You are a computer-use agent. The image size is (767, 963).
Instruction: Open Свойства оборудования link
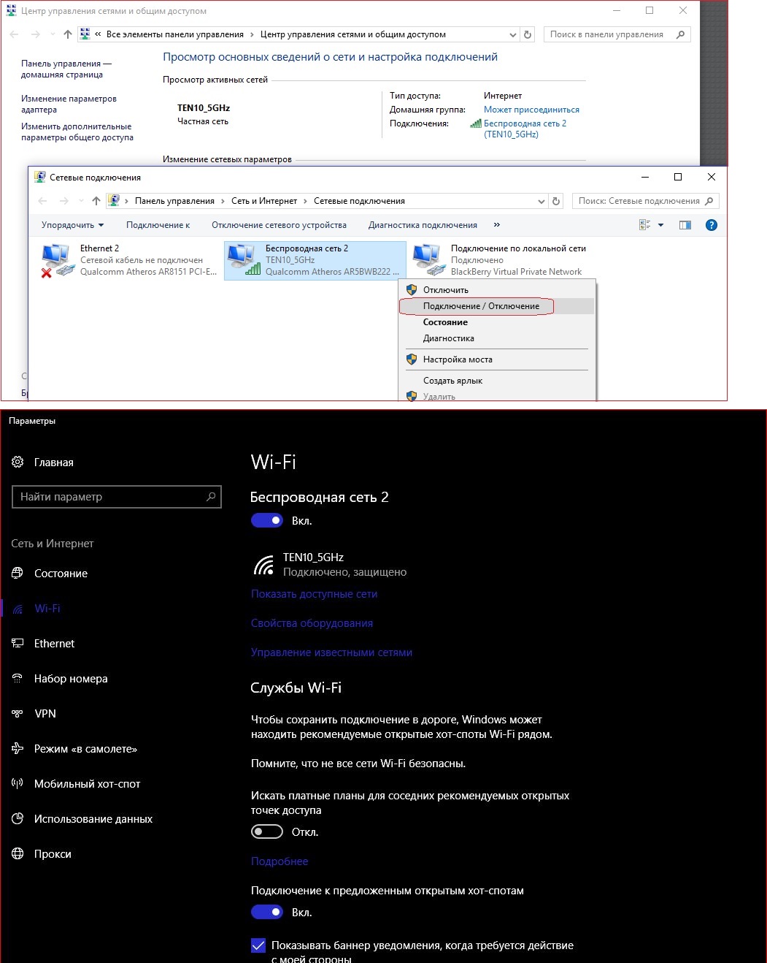[x=312, y=623]
